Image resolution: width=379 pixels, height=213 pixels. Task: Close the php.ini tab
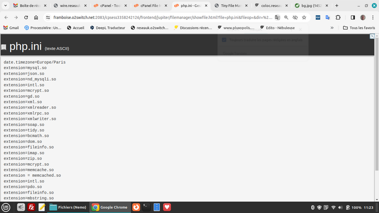[x=206, y=6]
